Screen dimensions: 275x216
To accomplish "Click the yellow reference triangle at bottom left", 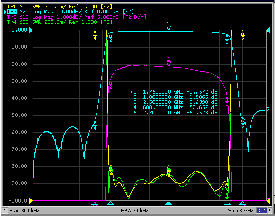I will pos(30,200).
